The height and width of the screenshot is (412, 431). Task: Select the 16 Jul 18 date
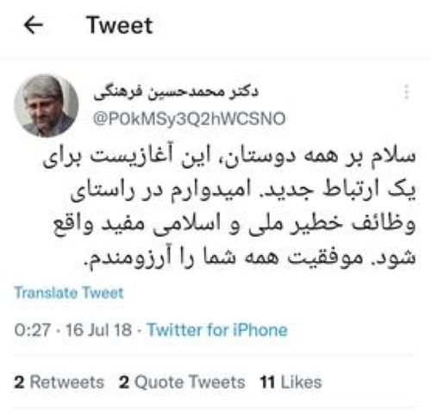pos(99,330)
